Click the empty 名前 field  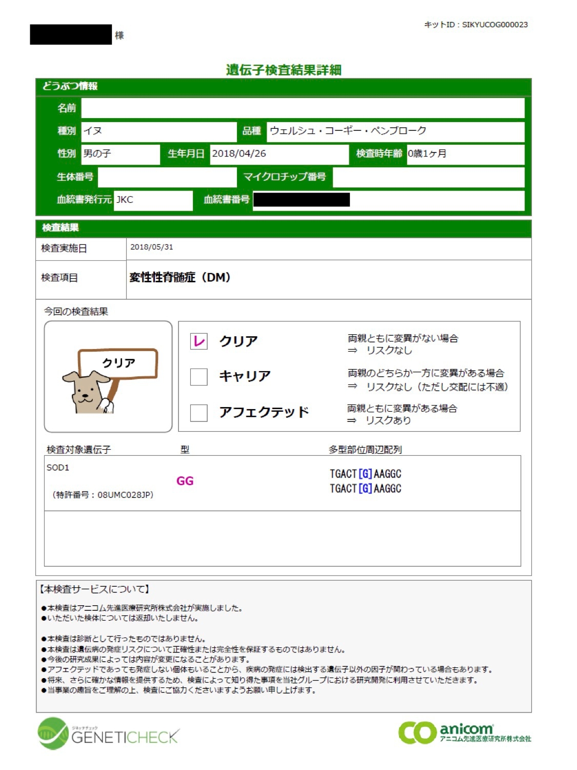click(x=303, y=108)
